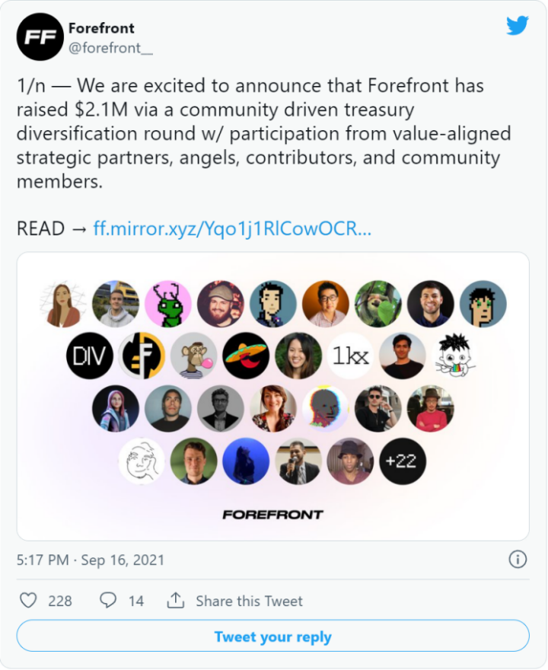This screenshot has width=548, height=670.
Task: Click the bubblegum ape avatar
Action: [194, 356]
